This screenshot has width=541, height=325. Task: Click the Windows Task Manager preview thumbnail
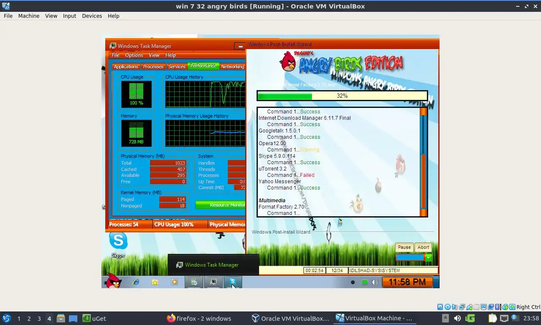coord(213,264)
